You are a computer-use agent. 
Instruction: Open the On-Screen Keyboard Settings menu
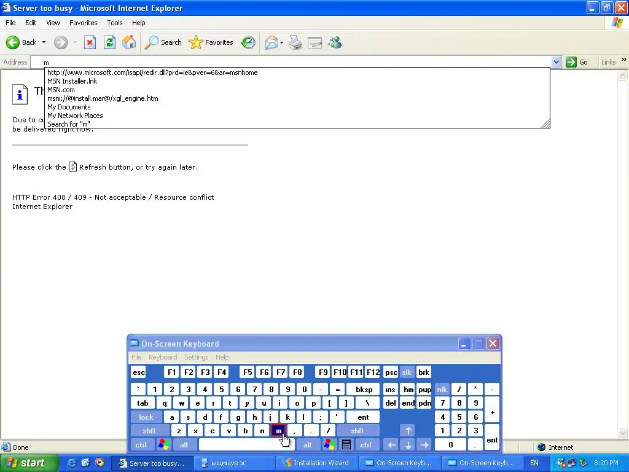click(196, 357)
